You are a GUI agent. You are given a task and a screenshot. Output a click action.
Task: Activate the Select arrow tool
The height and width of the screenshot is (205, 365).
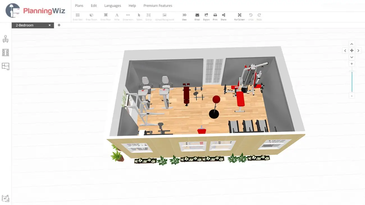(x=139, y=16)
